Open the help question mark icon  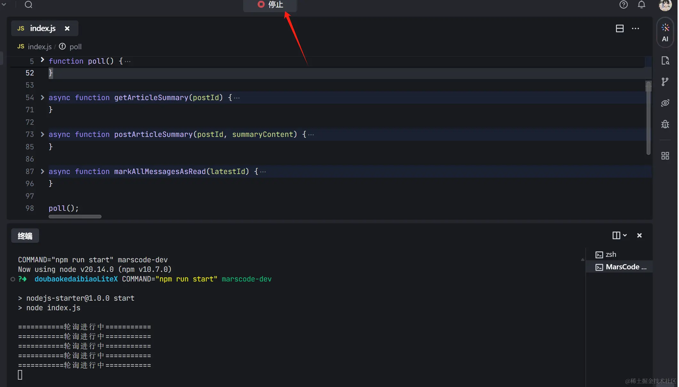(623, 4)
